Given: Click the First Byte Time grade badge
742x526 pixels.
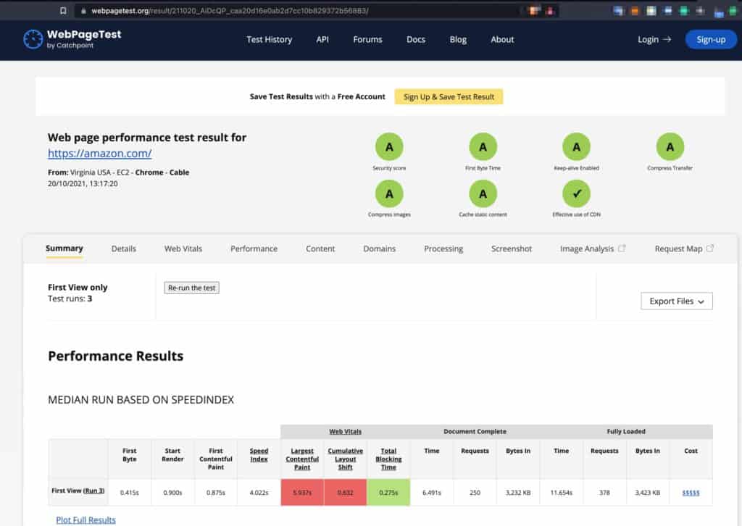Looking at the screenshot, I should [483, 147].
